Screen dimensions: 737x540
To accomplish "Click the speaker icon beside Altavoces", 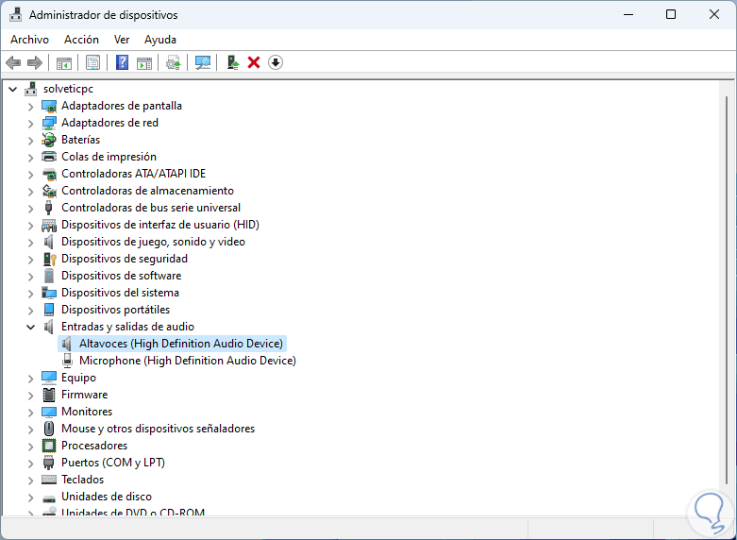I will pos(67,344).
